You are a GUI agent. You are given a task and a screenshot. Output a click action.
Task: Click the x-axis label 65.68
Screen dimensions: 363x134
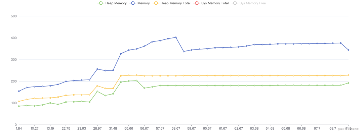click(286, 128)
